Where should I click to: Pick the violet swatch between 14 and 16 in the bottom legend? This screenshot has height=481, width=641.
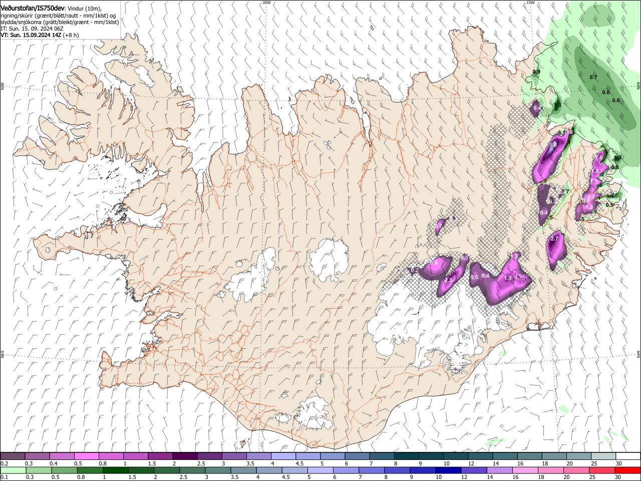pyautogui.click(x=500, y=470)
